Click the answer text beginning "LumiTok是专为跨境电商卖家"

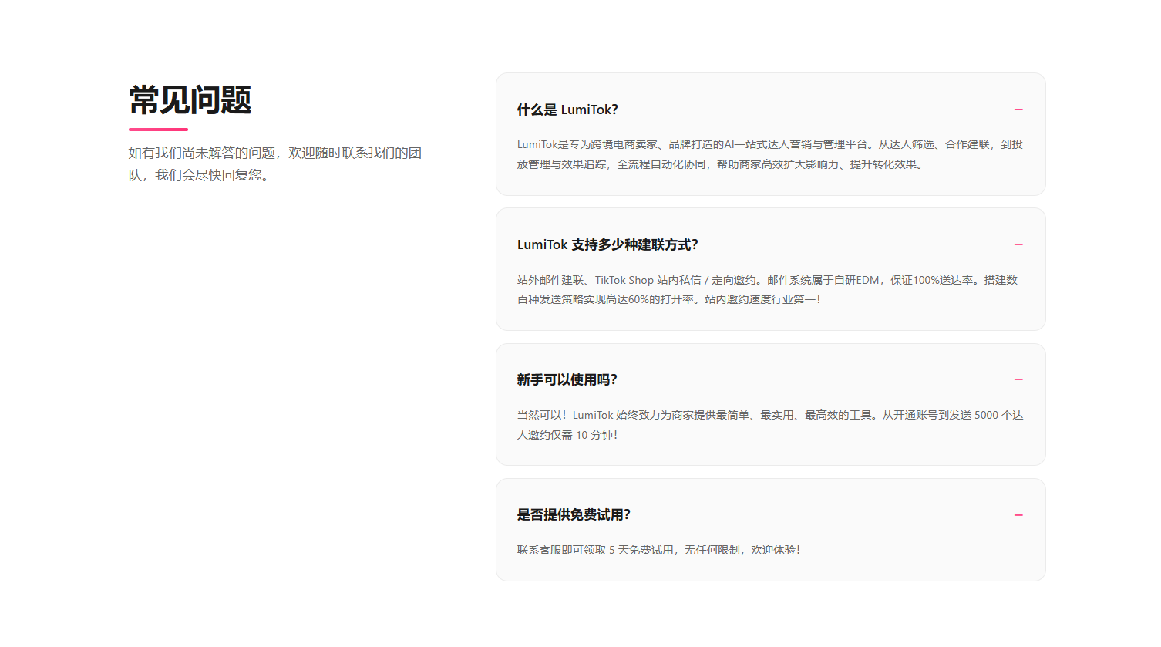pos(770,154)
